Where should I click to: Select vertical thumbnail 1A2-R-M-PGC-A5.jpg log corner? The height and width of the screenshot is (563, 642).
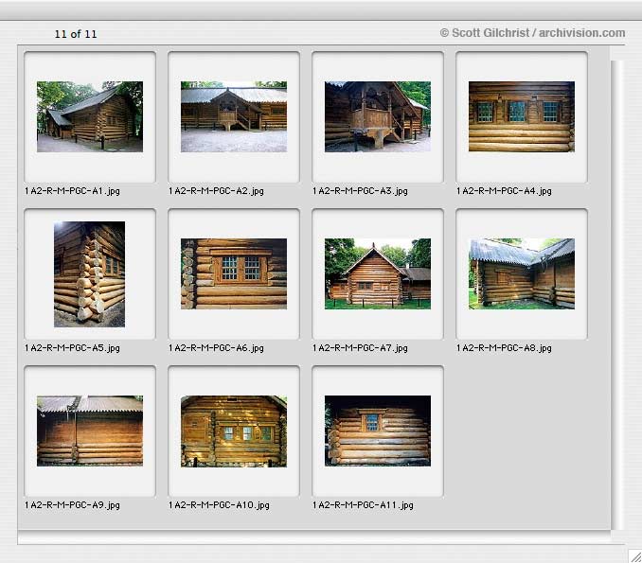(x=89, y=274)
